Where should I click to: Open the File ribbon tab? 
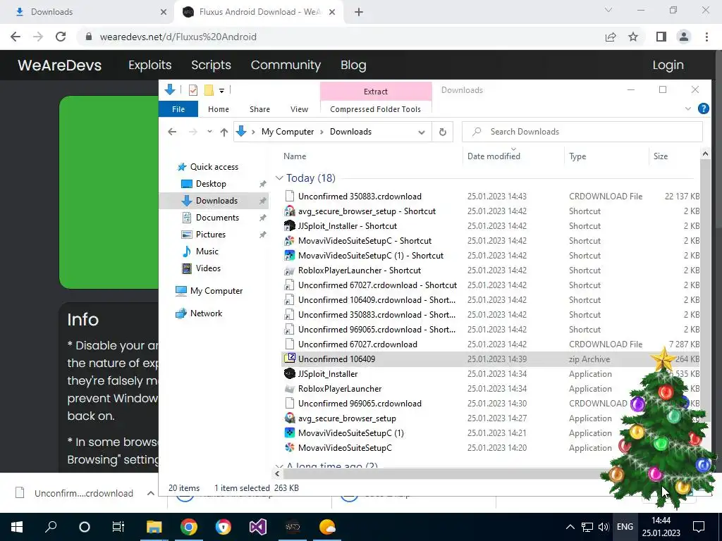pyautogui.click(x=178, y=109)
